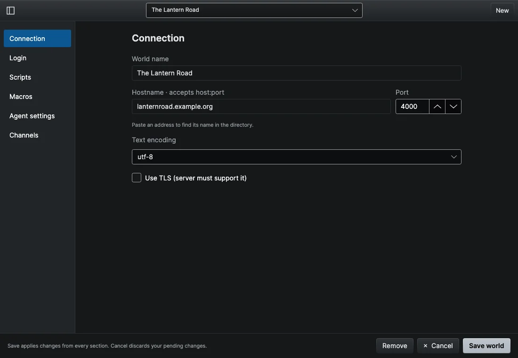
Task: Click the "Hostname · accepts host:port" label
Action: [x=178, y=92]
